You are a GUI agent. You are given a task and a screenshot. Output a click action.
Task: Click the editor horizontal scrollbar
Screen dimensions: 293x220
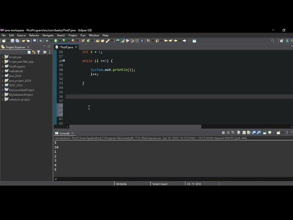pos(135,126)
